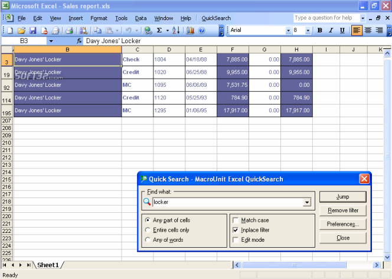Click the formula bar showing Davy Jones' Locker
Image resolution: width=392 pixels, height=279 pixels.
[236, 41]
